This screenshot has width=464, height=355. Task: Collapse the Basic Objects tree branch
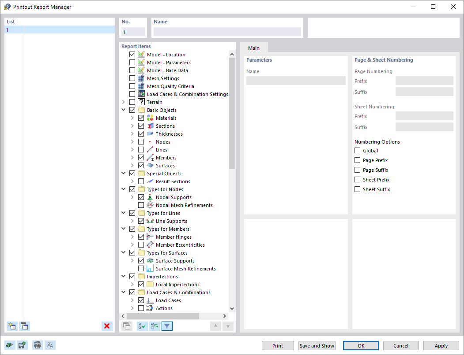tap(124, 110)
